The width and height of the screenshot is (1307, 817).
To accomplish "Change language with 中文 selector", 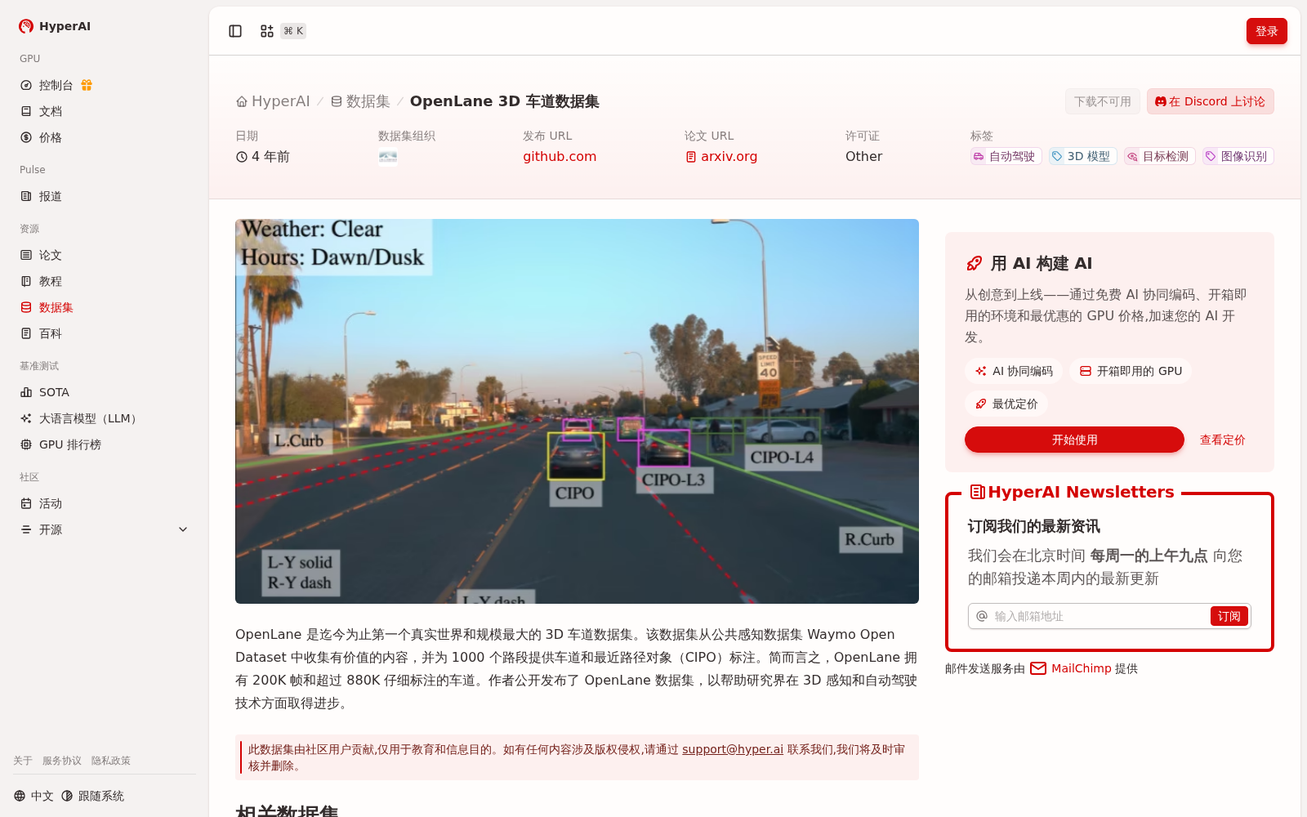I will pyautogui.click(x=34, y=796).
